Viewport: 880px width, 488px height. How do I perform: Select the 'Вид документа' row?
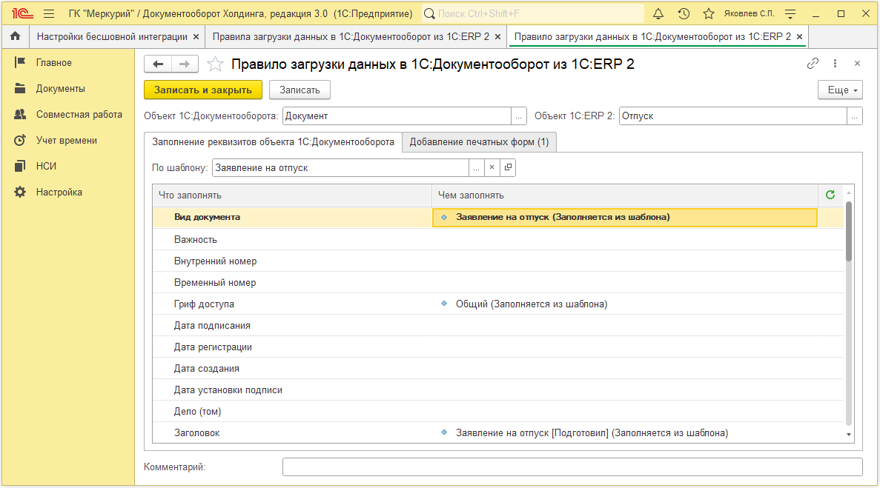[x=498, y=218]
